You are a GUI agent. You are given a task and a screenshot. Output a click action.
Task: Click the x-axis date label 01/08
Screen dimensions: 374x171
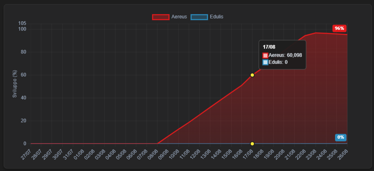[79, 154]
